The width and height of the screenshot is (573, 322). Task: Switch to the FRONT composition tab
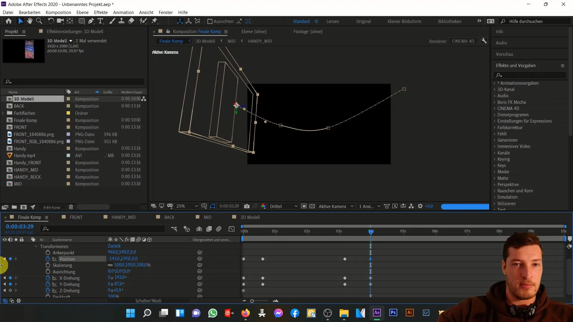(x=76, y=217)
